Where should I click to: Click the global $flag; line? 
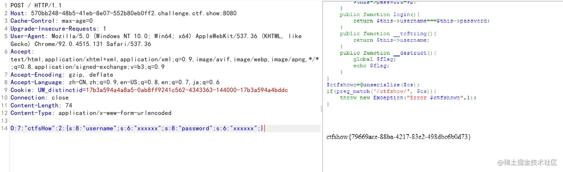[x=375, y=59]
